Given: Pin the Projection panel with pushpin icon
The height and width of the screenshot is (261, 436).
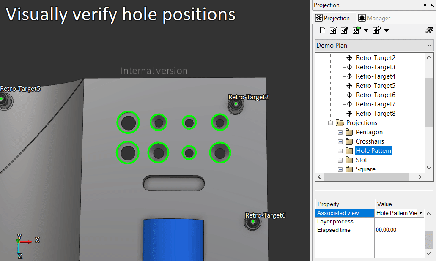Looking at the screenshot, I should tap(425, 5).
